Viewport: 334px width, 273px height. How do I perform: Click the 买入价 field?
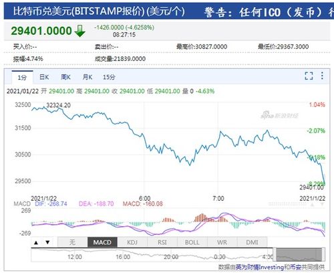coord(25,47)
